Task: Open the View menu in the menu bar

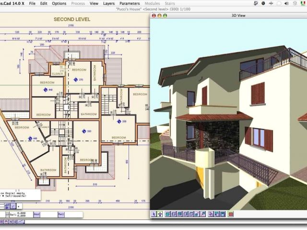Action: point(94,3)
